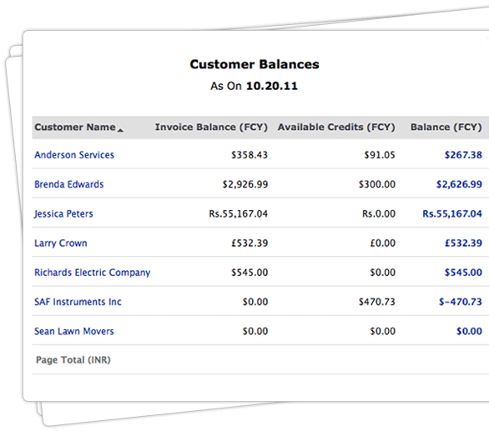Sort by Available Credits (FCY) header

pyautogui.click(x=336, y=128)
